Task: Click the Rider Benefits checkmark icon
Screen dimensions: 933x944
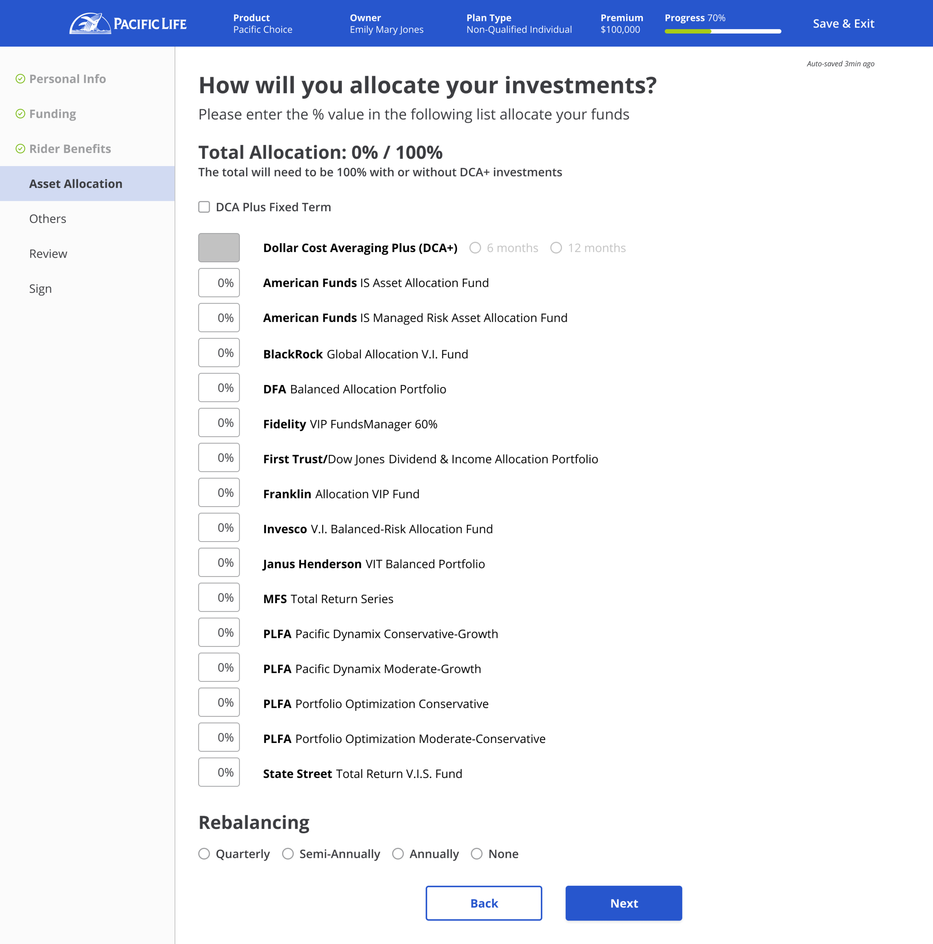Action: click(x=20, y=148)
